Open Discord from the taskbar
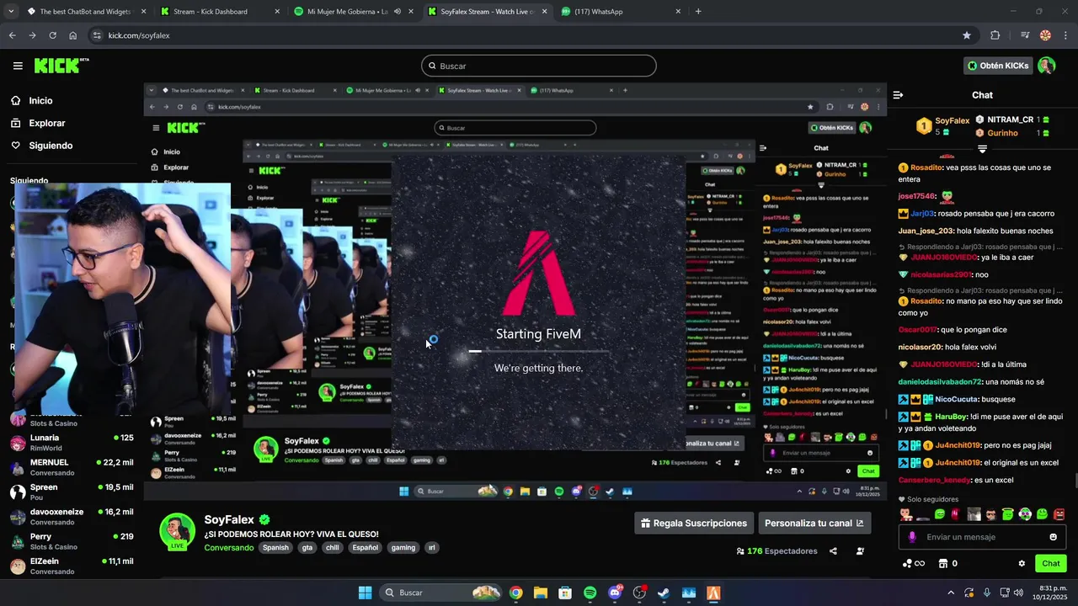 [x=616, y=593]
